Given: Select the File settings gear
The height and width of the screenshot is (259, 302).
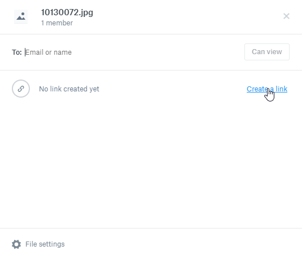Looking at the screenshot, I should [16, 244].
